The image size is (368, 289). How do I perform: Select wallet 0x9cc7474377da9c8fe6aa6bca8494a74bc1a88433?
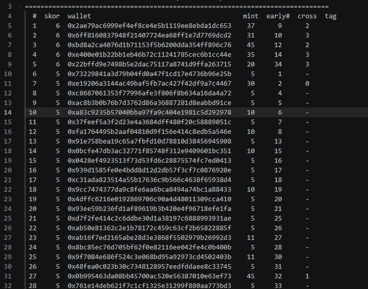coord(149,190)
